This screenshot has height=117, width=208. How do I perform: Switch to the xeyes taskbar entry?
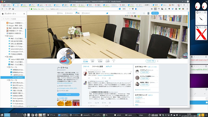click(x=129, y=115)
